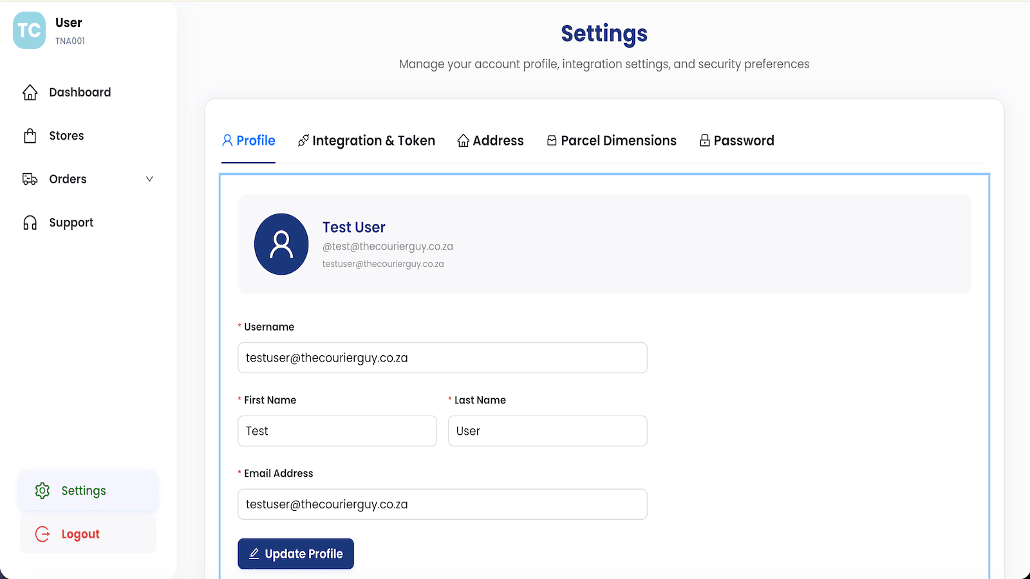Image resolution: width=1030 pixels, height=579 pixels.
Task: Click the Logout arrow icon
Action: coord(42,534)
